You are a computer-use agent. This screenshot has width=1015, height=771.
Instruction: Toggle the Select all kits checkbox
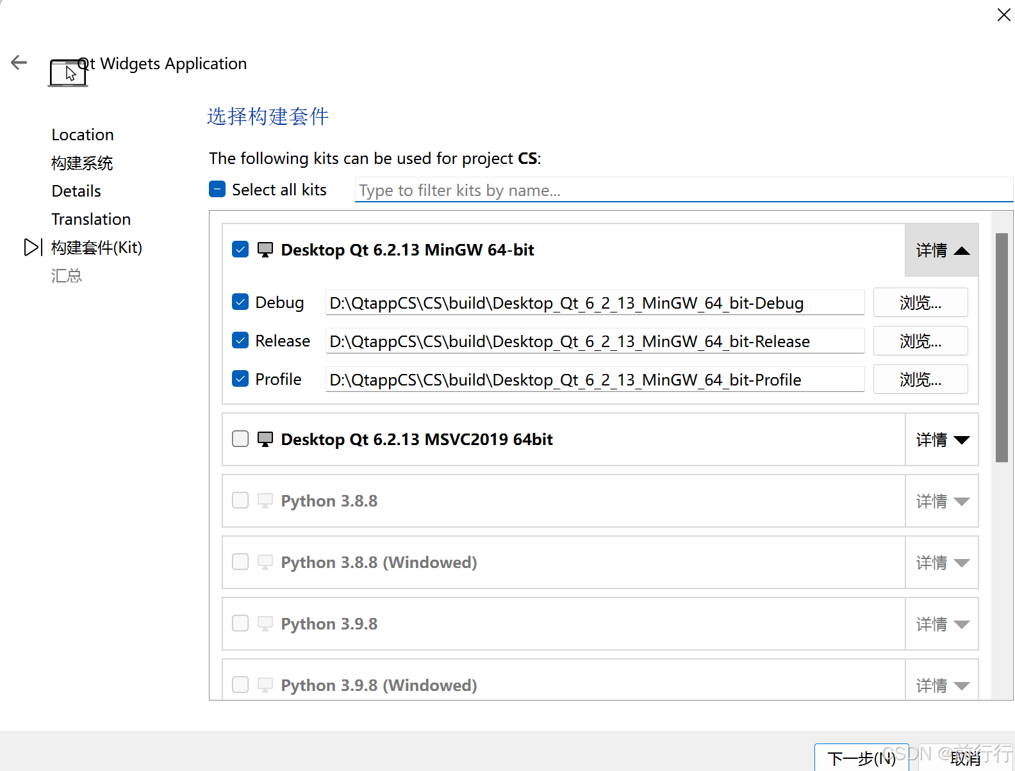pos(217,189)
